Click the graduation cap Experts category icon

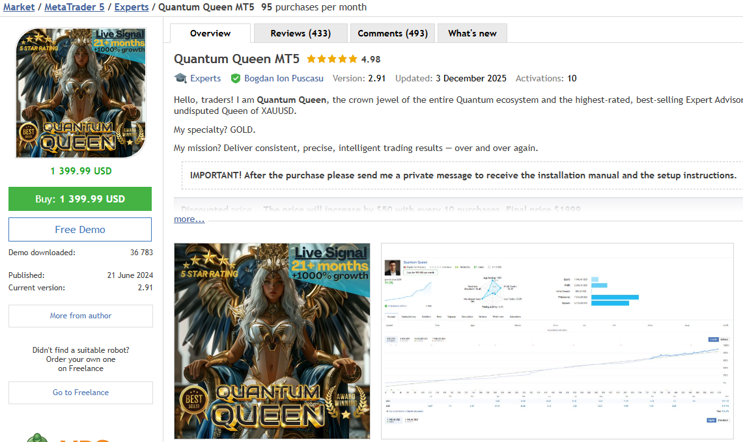180,78
